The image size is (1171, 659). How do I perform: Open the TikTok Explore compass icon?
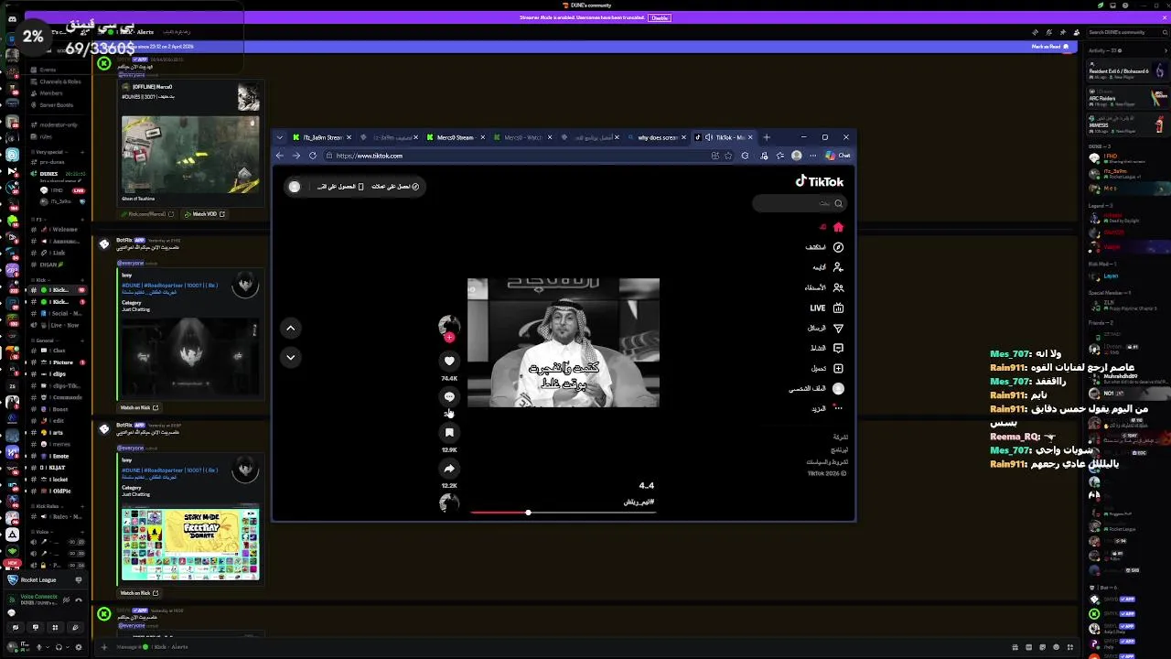coord(838,247)
